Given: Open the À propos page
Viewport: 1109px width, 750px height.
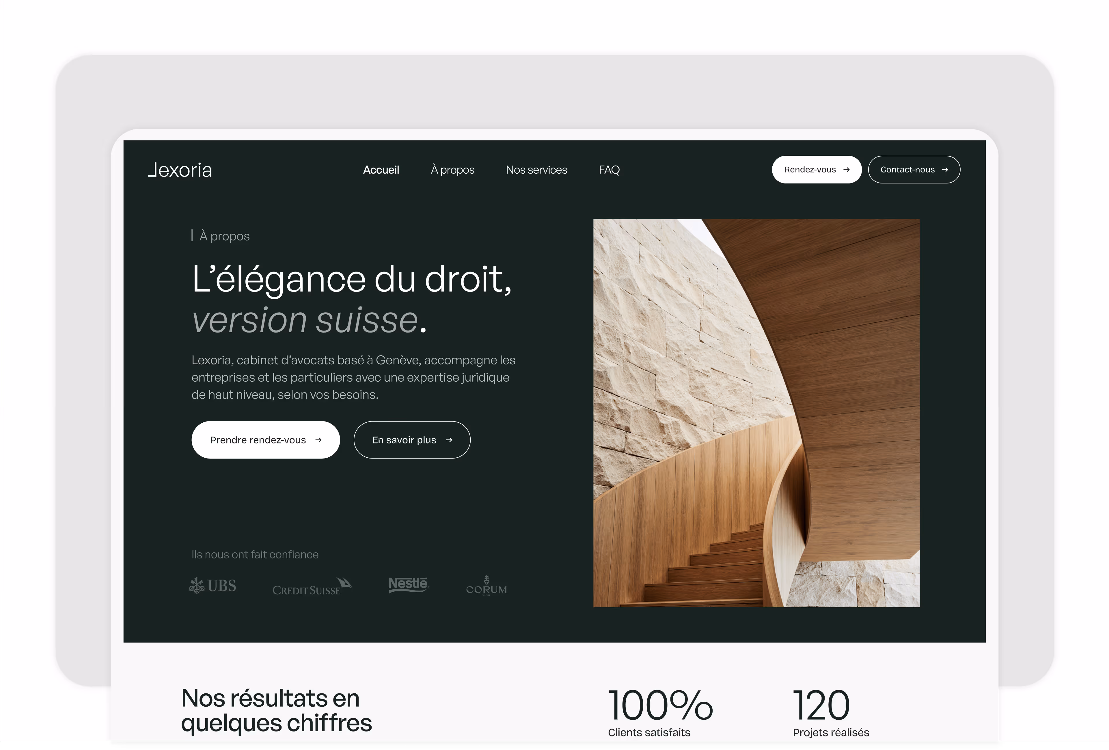Looking at the screenshot, I should (x=452, y=170).
